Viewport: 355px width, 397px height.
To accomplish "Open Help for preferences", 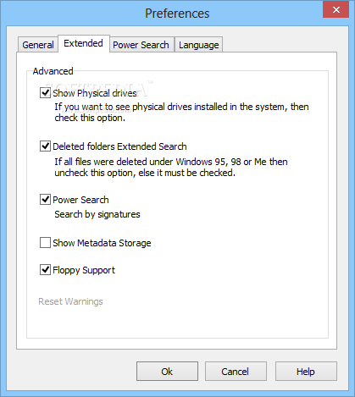I will (306, 372).
